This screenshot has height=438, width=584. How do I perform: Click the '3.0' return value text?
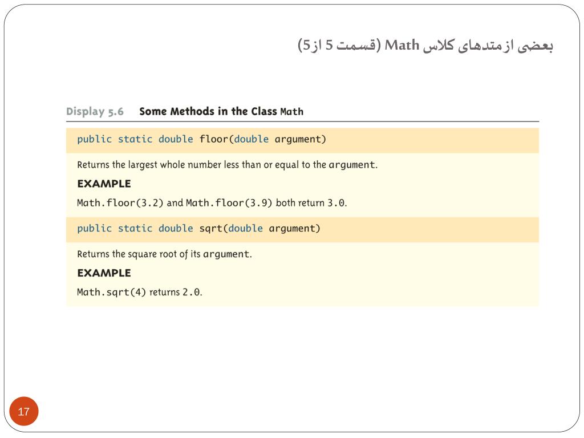pyautogui.click(x=336, y=203)
